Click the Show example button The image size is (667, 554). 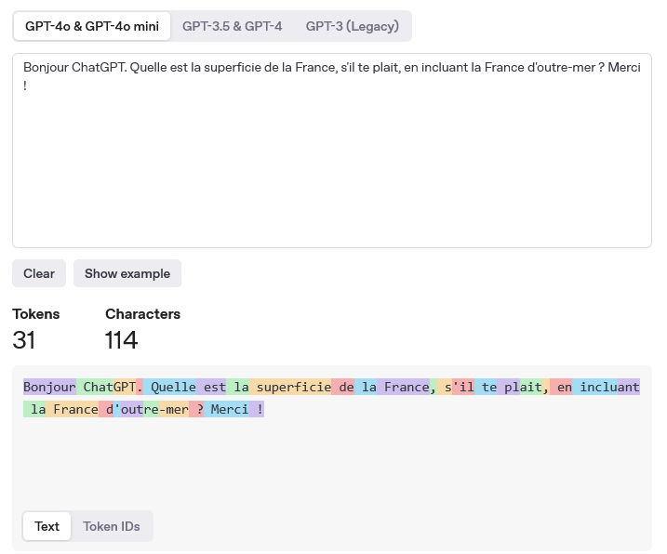pyautogui.click(x=127, y=273)
